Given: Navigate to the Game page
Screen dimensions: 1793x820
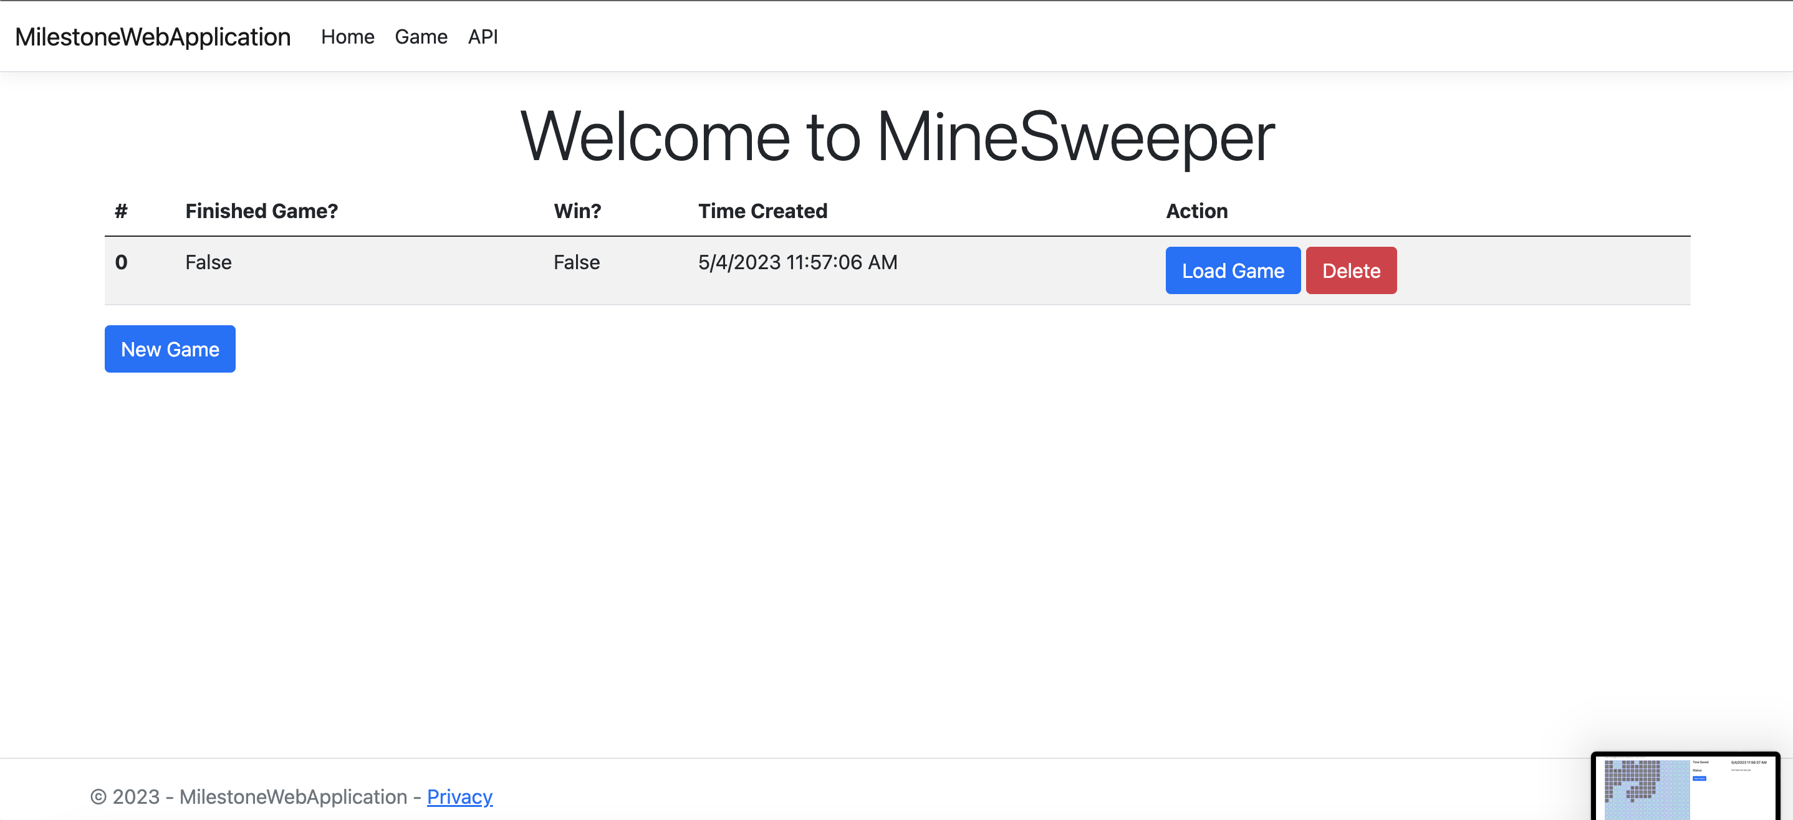Looking at the screenshot, I should coord(420,36).
